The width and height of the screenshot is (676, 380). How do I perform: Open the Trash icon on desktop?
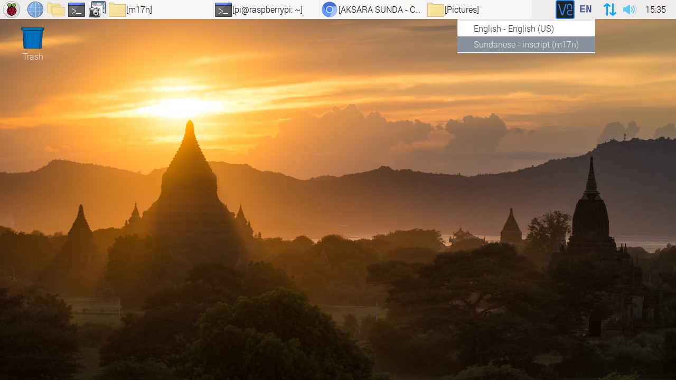pos(33,39)
